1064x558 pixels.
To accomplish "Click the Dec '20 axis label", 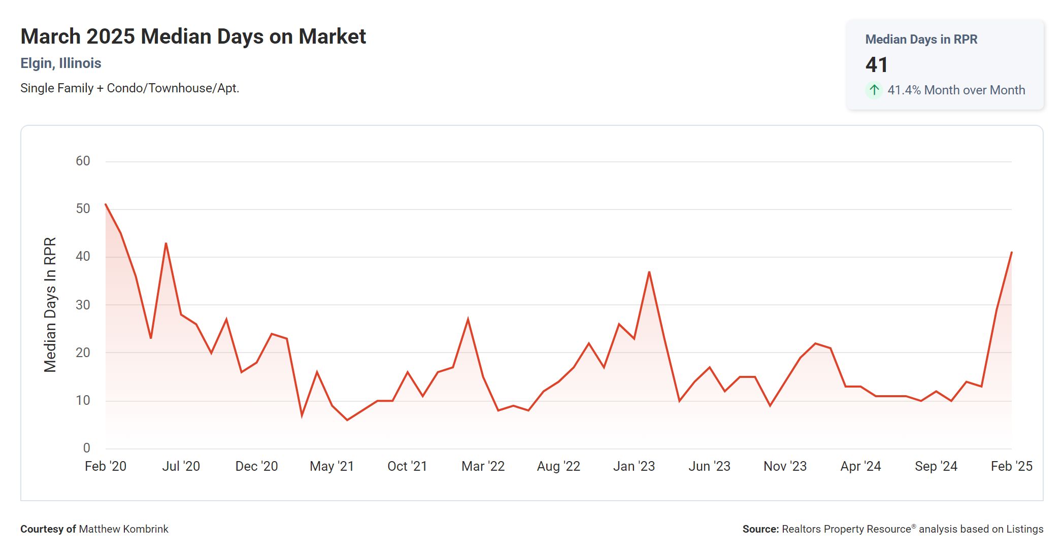I will point(256,466).
